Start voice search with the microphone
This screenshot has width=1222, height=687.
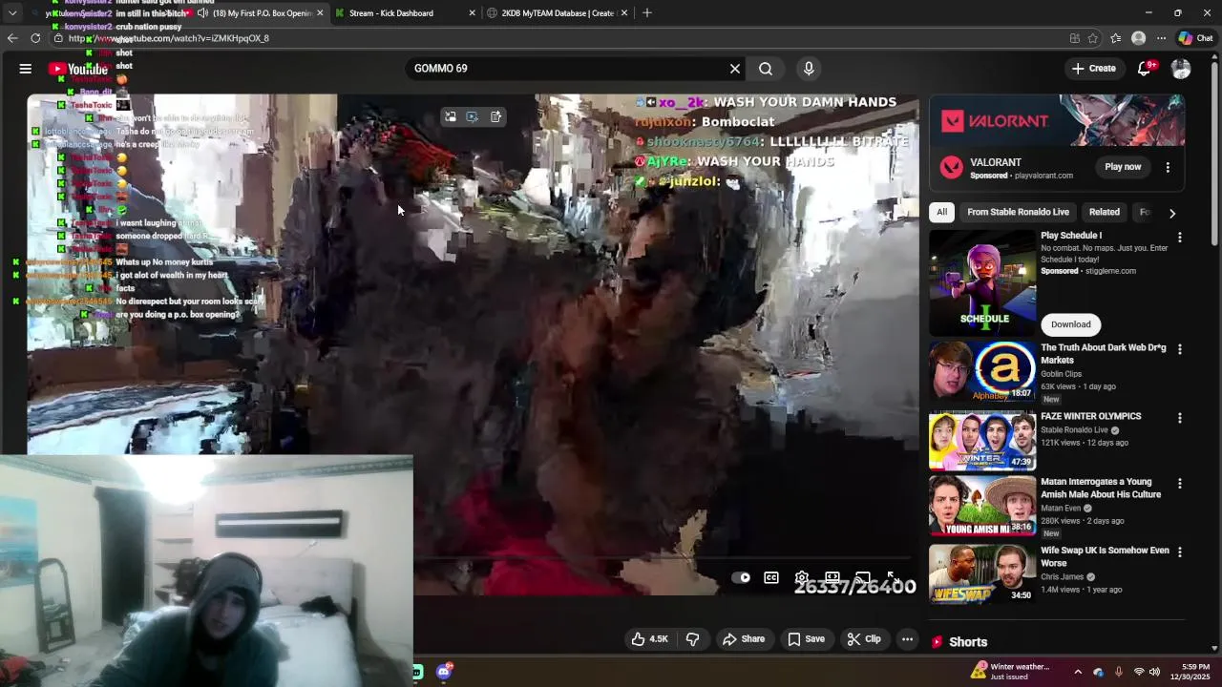[809, 69]
